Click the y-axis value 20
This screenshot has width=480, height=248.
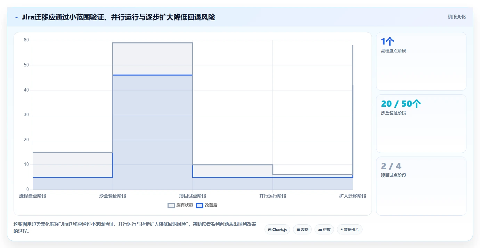pyautogui.click(x=26, y=140)
